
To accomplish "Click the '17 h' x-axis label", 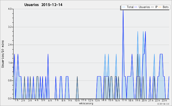I will (x=124, y=100).
